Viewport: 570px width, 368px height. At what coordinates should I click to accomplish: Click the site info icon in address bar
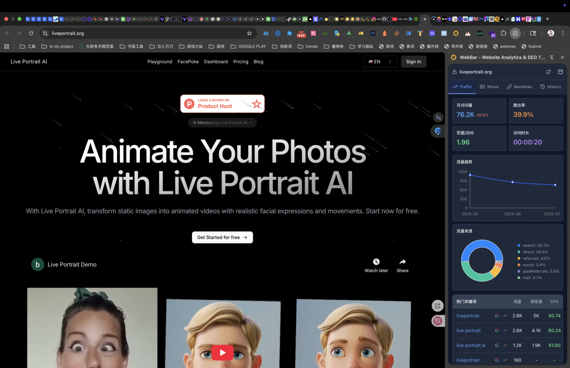45,33
